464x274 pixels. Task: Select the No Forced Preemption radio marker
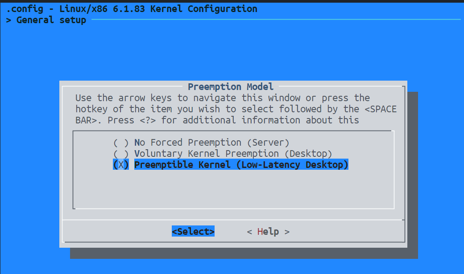tap(120, 143)
